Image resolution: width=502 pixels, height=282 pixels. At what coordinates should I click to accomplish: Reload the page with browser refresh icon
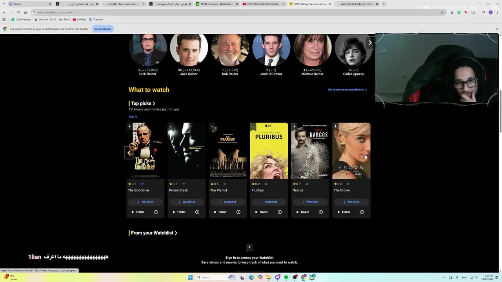(18, 12)
